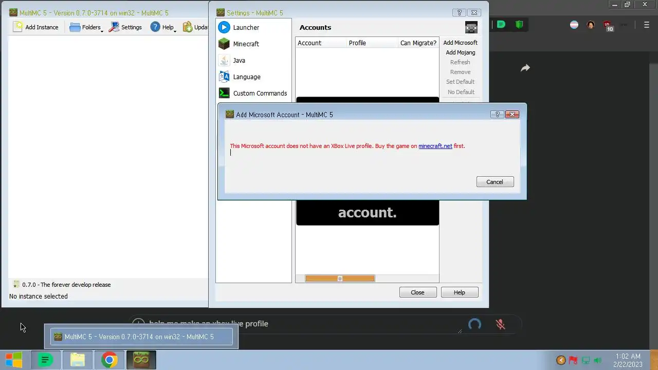
Task: Click the Set Default account button
Action: tap(460, 82)
